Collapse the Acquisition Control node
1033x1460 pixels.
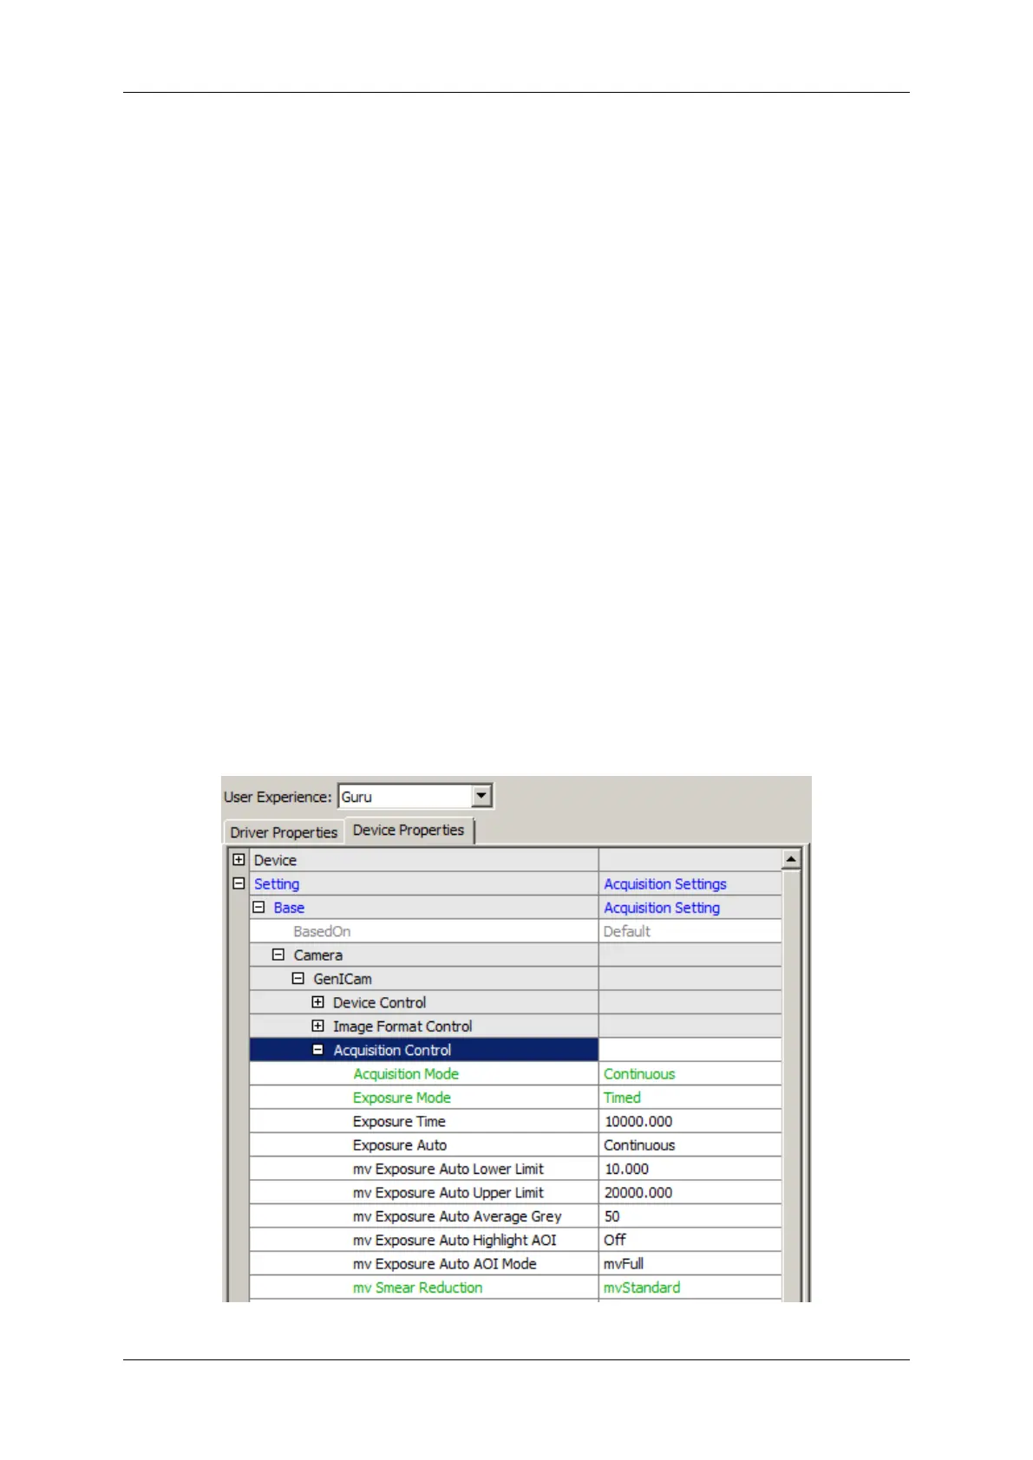(x=317, y=1049)
